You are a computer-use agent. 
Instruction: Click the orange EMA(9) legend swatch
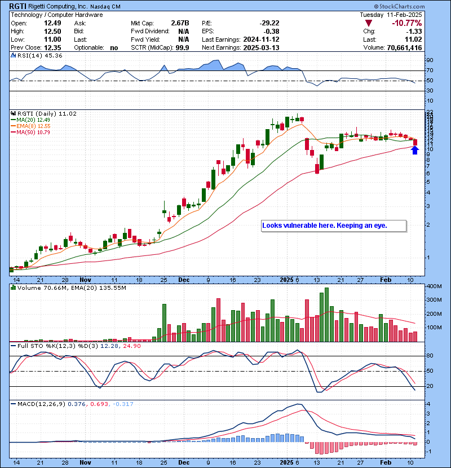coord(13,126)
